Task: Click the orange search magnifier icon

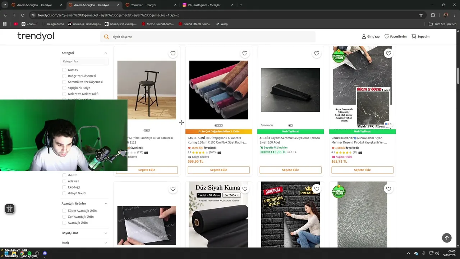Action: [x=106, y=37]
